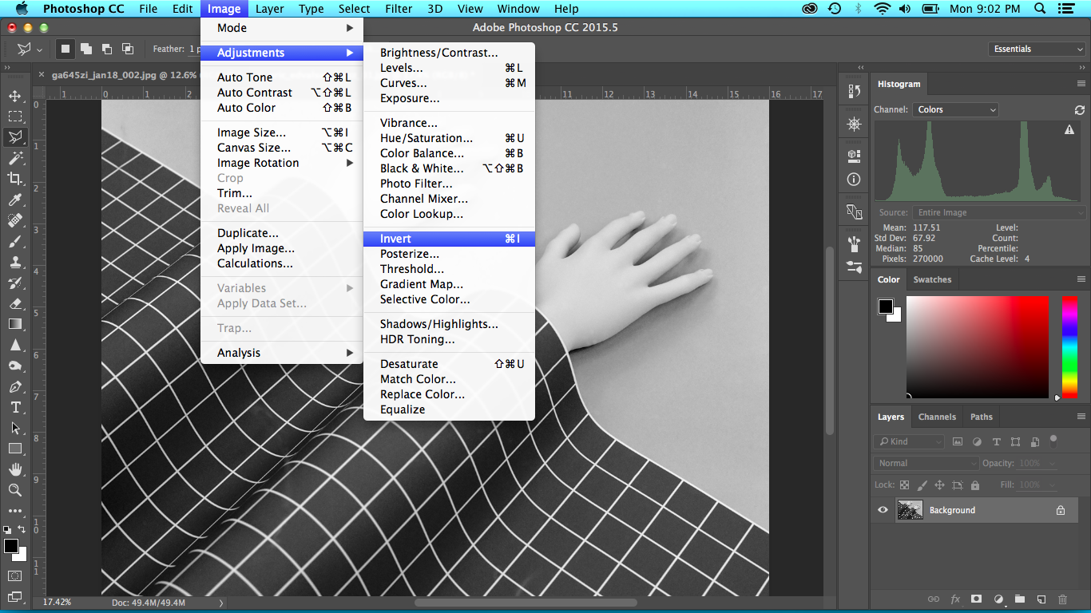Open the Filter menu

tap(399, 9)
